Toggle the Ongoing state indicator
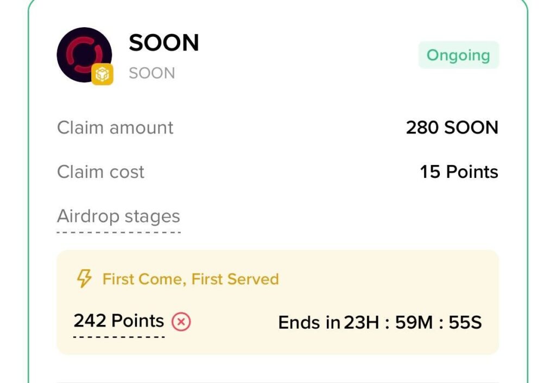The width and height of the screenshot is (556, 383). 459,55
